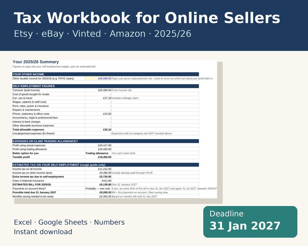Select the "SELF-EMPLOYMENT FIGURES" section header
308x246 pixels.
click(106, 86)
